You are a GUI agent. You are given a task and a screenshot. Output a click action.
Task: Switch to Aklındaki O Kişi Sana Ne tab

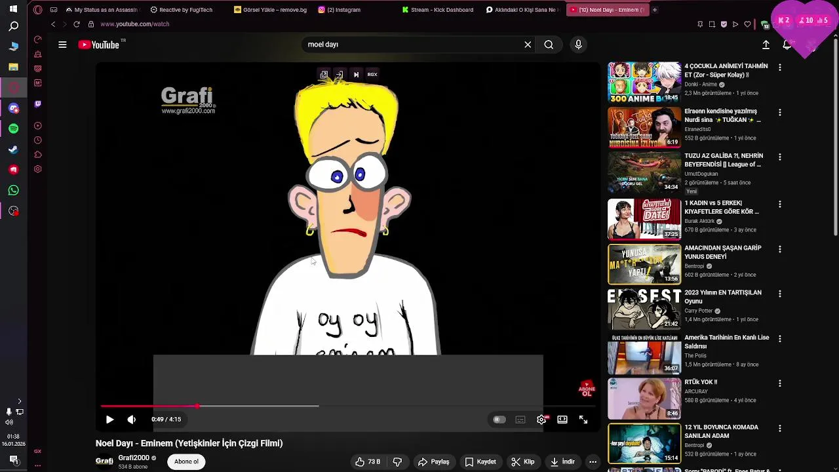click(x=522, y=10)
